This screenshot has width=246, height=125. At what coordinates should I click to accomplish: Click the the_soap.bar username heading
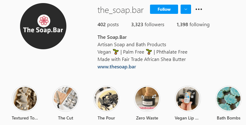pyautogui.click(x=120, y=10)
